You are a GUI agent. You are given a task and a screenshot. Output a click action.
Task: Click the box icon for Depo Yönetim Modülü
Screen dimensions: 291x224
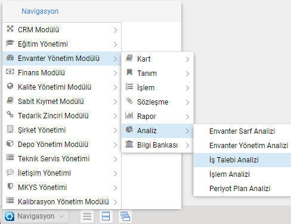click(10, 143)
